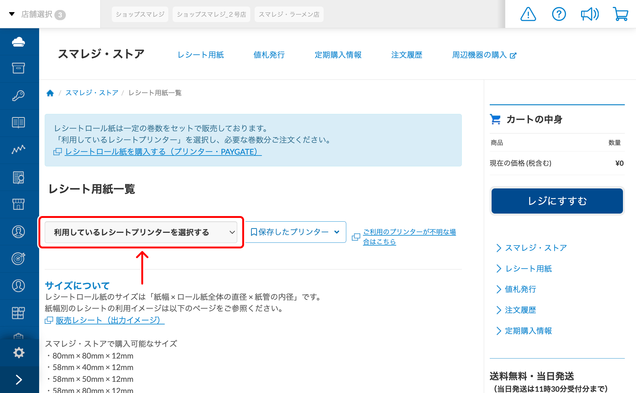Open the settings gear in the sidebar
The width and height of the screenshot is (636, 393).
point(19,352)
